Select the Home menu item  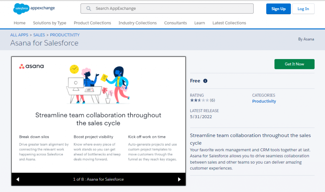pyautogui.click(x=19, y=23)
